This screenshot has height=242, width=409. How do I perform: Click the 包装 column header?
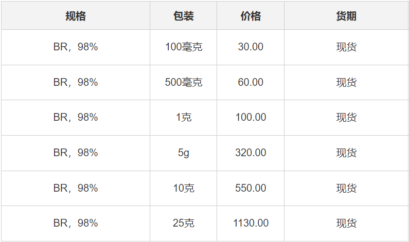click(x=183, y=16)
